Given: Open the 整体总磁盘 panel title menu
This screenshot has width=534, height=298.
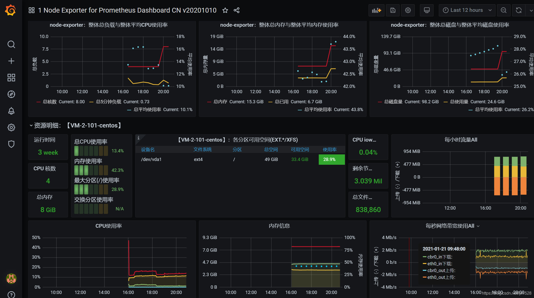Looking at the screenshot, I should [450, 25].
